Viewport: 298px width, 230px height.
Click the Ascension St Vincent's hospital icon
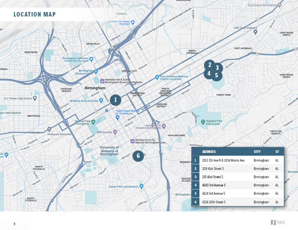pyautogui.click(x=164, y=126)
